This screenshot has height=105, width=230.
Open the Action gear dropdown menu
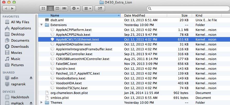point(75,8)
